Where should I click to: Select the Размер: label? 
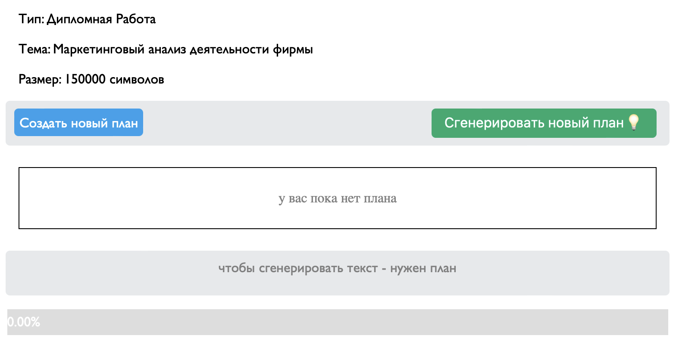pos(41,80)
